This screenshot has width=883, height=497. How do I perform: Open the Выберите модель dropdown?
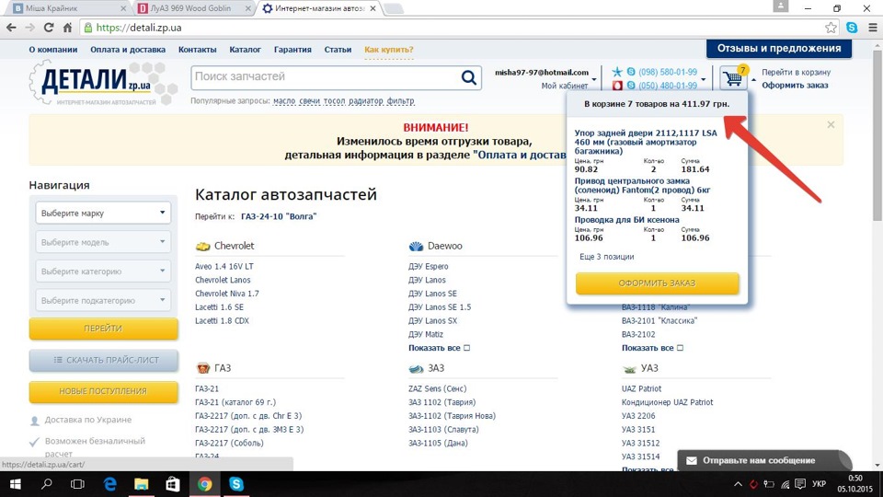(103, 242)
